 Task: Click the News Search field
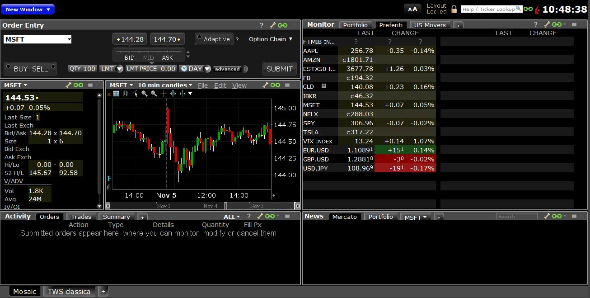click(x=517, y=216)
